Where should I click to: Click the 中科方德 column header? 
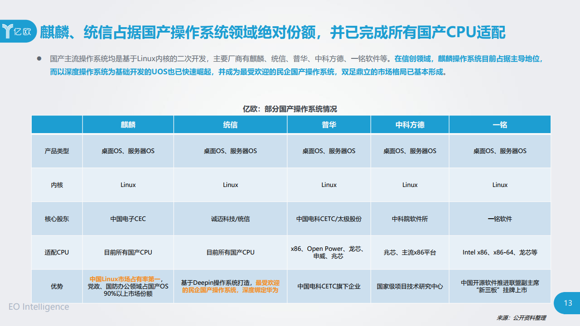coord(410,125)
